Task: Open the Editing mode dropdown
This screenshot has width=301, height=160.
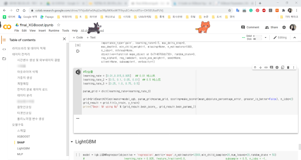Action: tap(280, 38)
